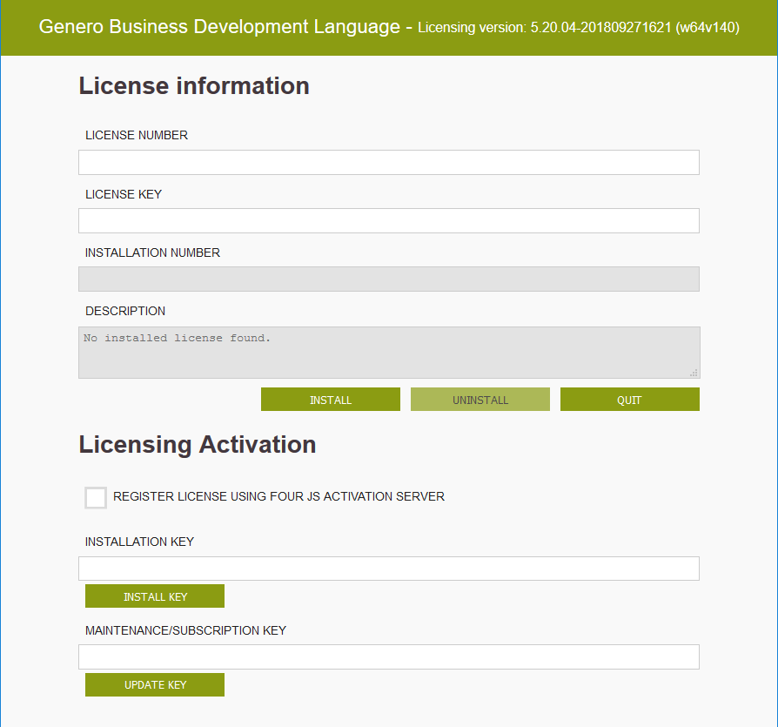Click the UNINSTALL button

(480, 400)
